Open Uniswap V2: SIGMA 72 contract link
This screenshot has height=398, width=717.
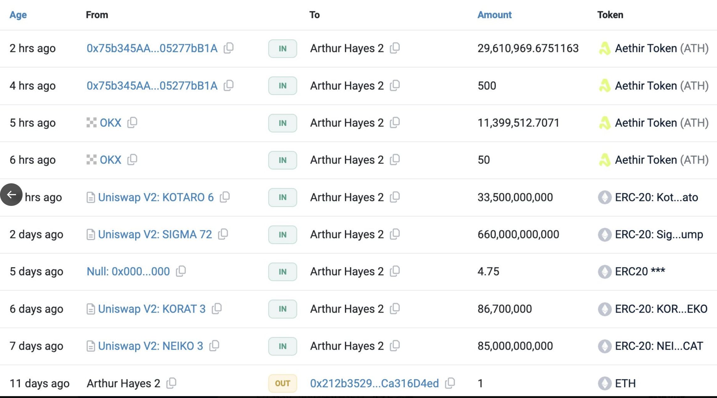coord(155,234)
